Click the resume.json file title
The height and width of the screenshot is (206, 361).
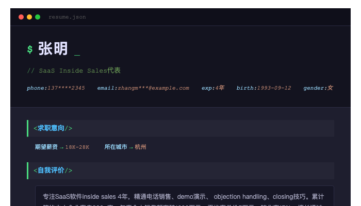pos(67,17)
